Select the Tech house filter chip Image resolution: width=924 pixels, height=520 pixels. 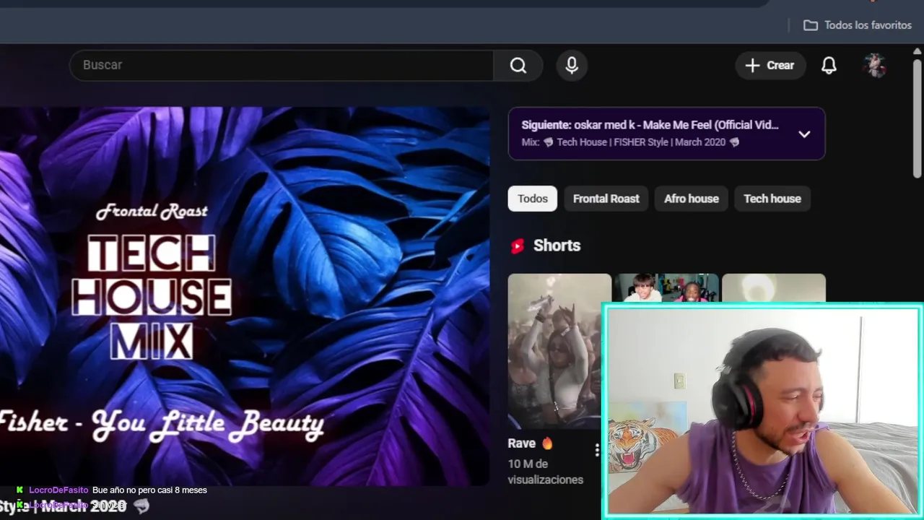pos(772,199)
